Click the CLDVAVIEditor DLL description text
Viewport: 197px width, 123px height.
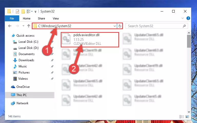click(x=87, y=44)
